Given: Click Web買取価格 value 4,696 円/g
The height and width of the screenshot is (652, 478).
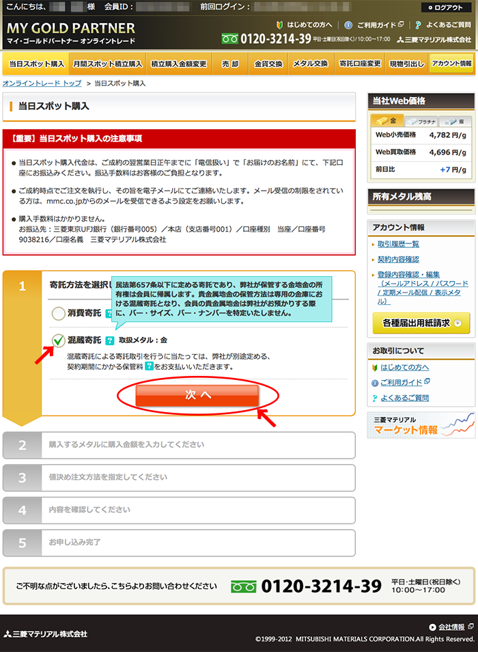Looking at the screenshot, I should click(x=448, y=152).
